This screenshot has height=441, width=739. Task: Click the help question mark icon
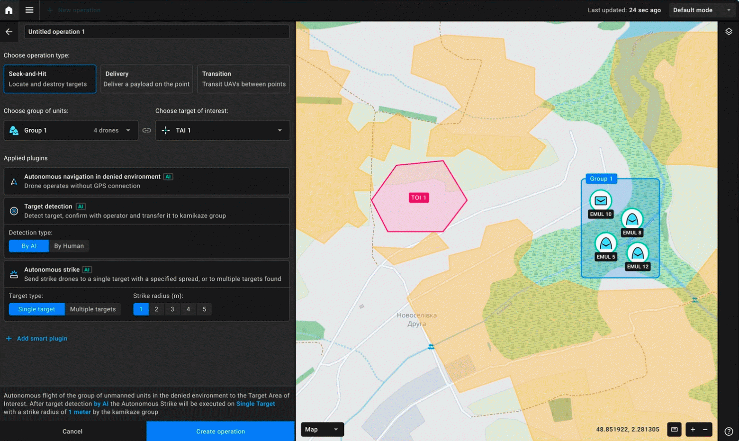click(729, 431)
